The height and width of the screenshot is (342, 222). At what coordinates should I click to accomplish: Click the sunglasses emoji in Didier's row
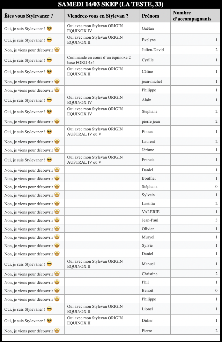point(49,321)
